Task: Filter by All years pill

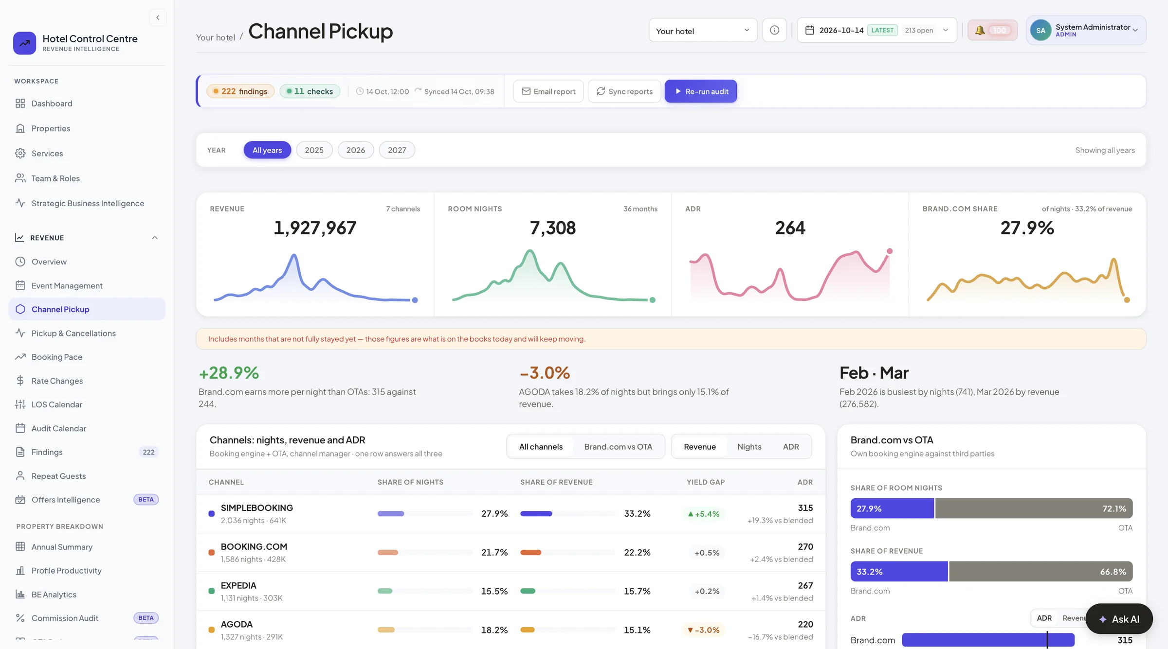Action: [267, 150]
